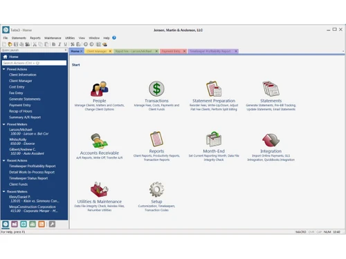The image size is (346, 259).
Task: Collapse the Pinned Actions section
Action: click(3, 69)
